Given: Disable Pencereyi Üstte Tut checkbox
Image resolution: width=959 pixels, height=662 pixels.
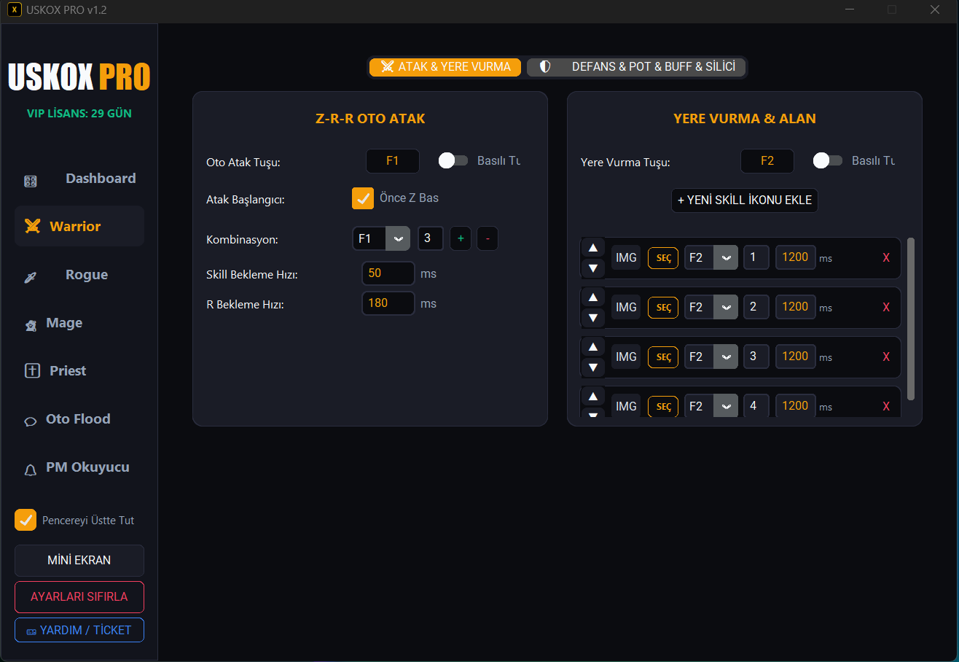Looking at the screenshot, I should [26, 520].
